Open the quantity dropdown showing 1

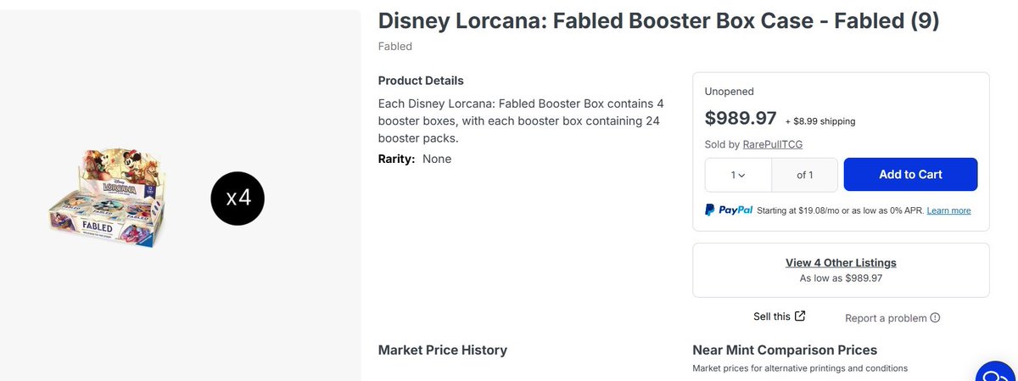click(x=738, y=175)
